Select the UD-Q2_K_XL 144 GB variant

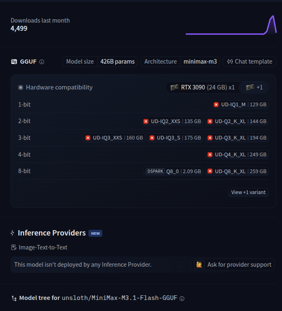pos(237,121)
